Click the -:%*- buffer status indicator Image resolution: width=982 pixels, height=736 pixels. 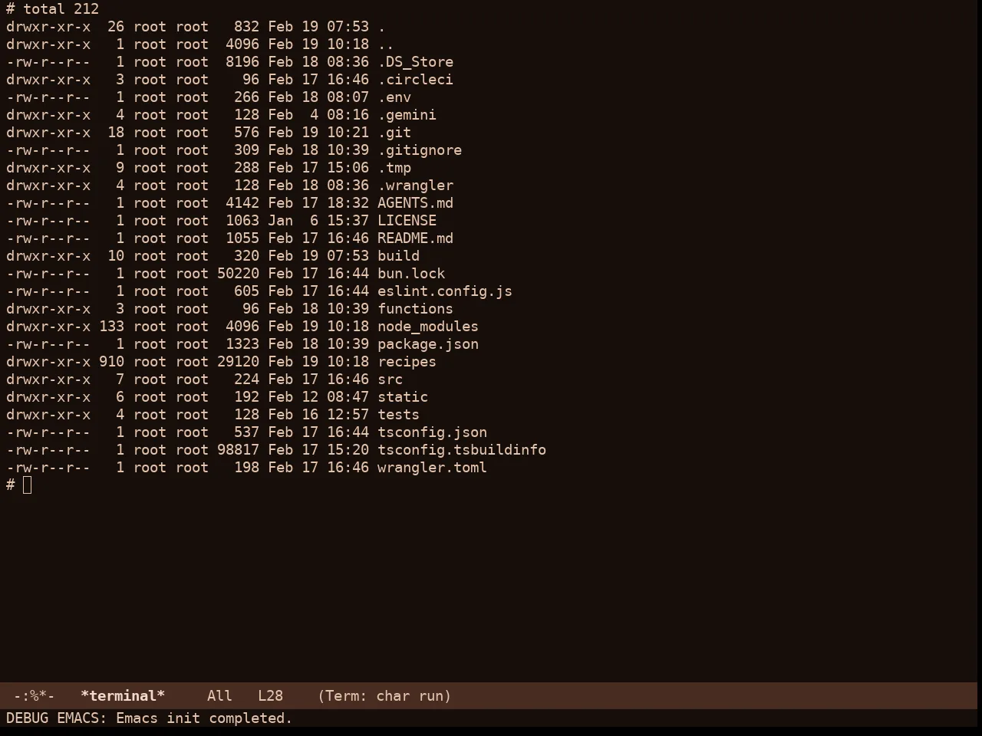[35, 696]
